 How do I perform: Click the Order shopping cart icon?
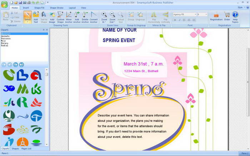coord(227,16)
